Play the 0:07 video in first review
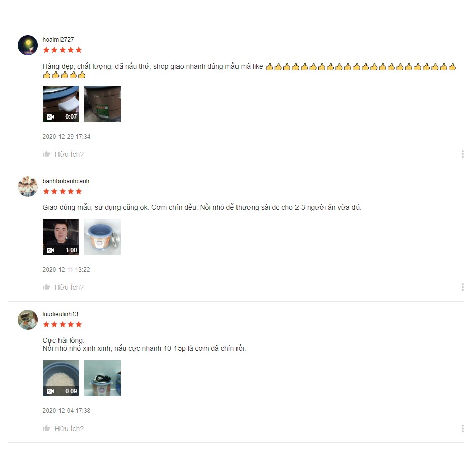This screenshot has width=475, height=475. 61,103
